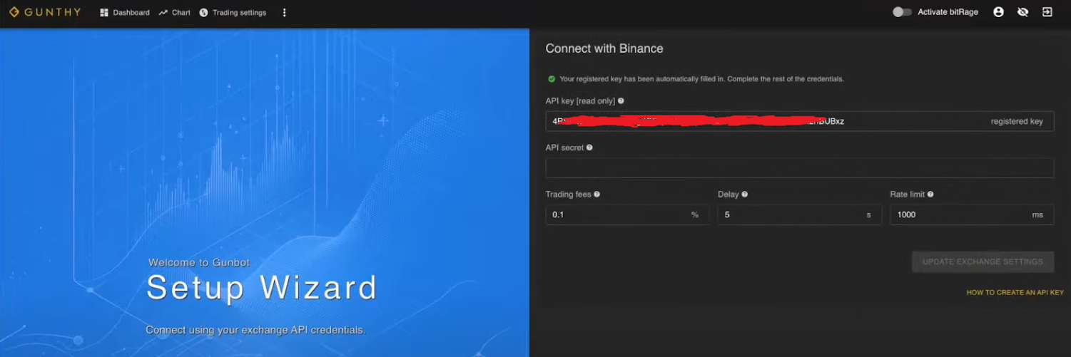The height and width of the screenshot is (357, 1071).
Task: Click 'Connect using your exchange API credentials' text
Action: click(255, 330)
